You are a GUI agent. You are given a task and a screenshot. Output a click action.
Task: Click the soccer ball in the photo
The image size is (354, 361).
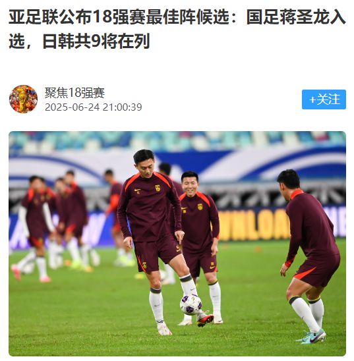pos(191,305)
